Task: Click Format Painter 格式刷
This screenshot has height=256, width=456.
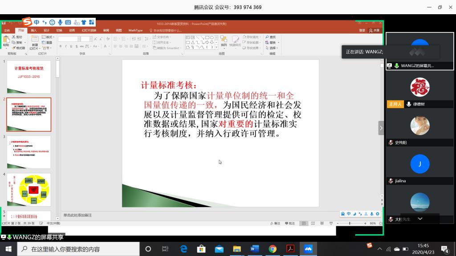Action: point(19,48)
